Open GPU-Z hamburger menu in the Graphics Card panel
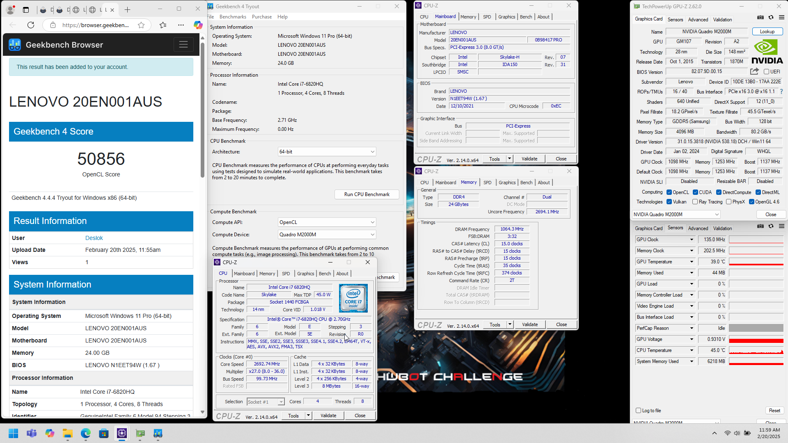This screenshot has height=443, width=788. 781,18
